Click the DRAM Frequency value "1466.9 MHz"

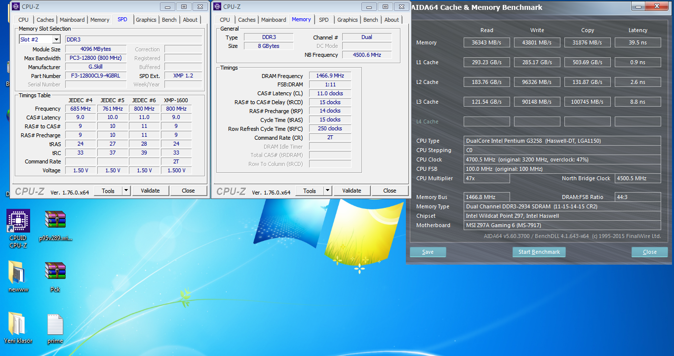tap(330, 76)
